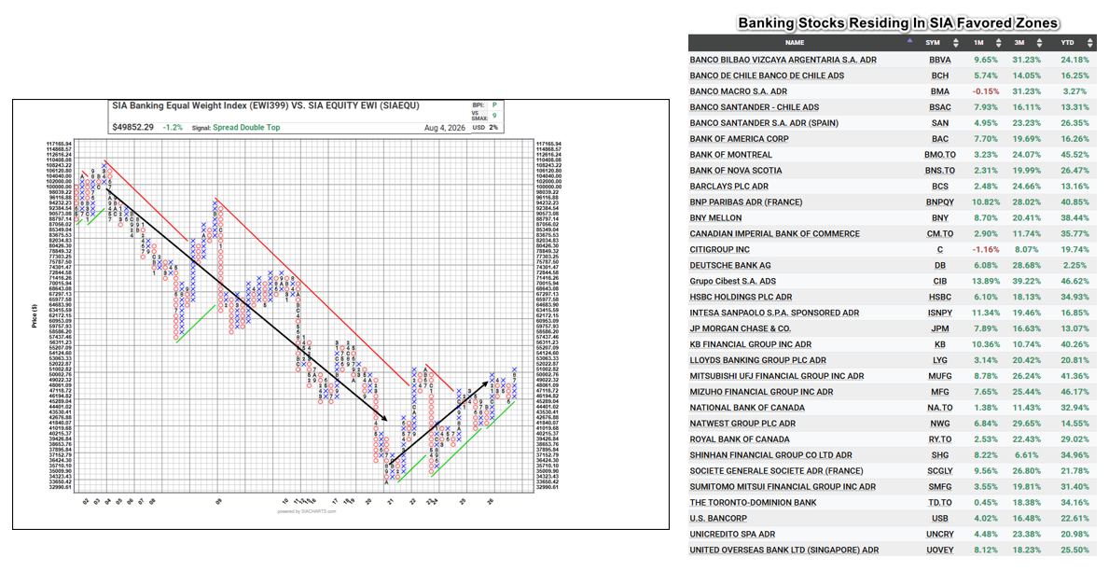
Task: Open Citigroup Inc entry
Action: [x=721, y=250]
